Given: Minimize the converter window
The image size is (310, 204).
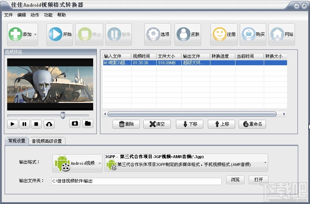Looking at the screenshot, I should point(296,6).
